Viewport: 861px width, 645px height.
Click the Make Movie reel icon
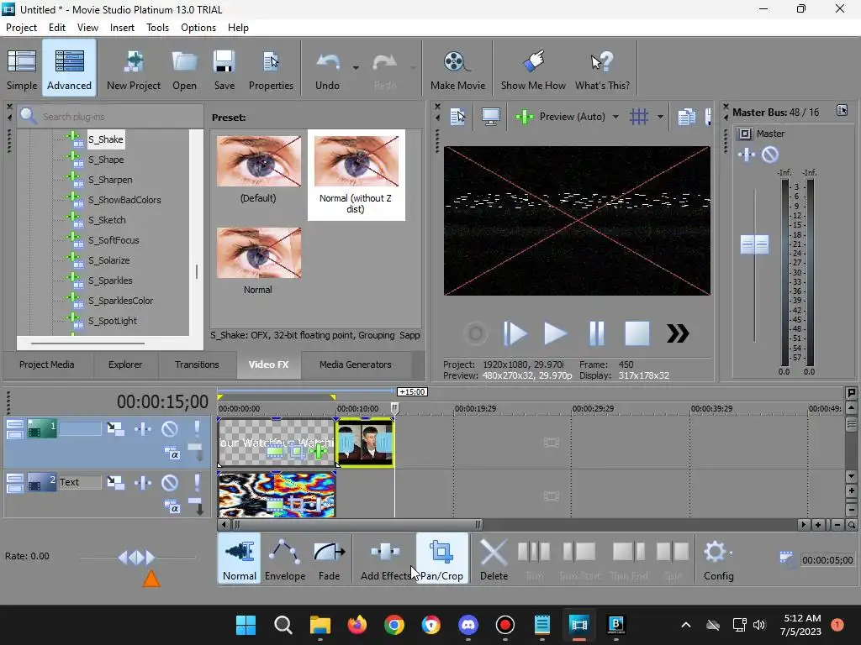pyautogui.click(x=457, y=69)
